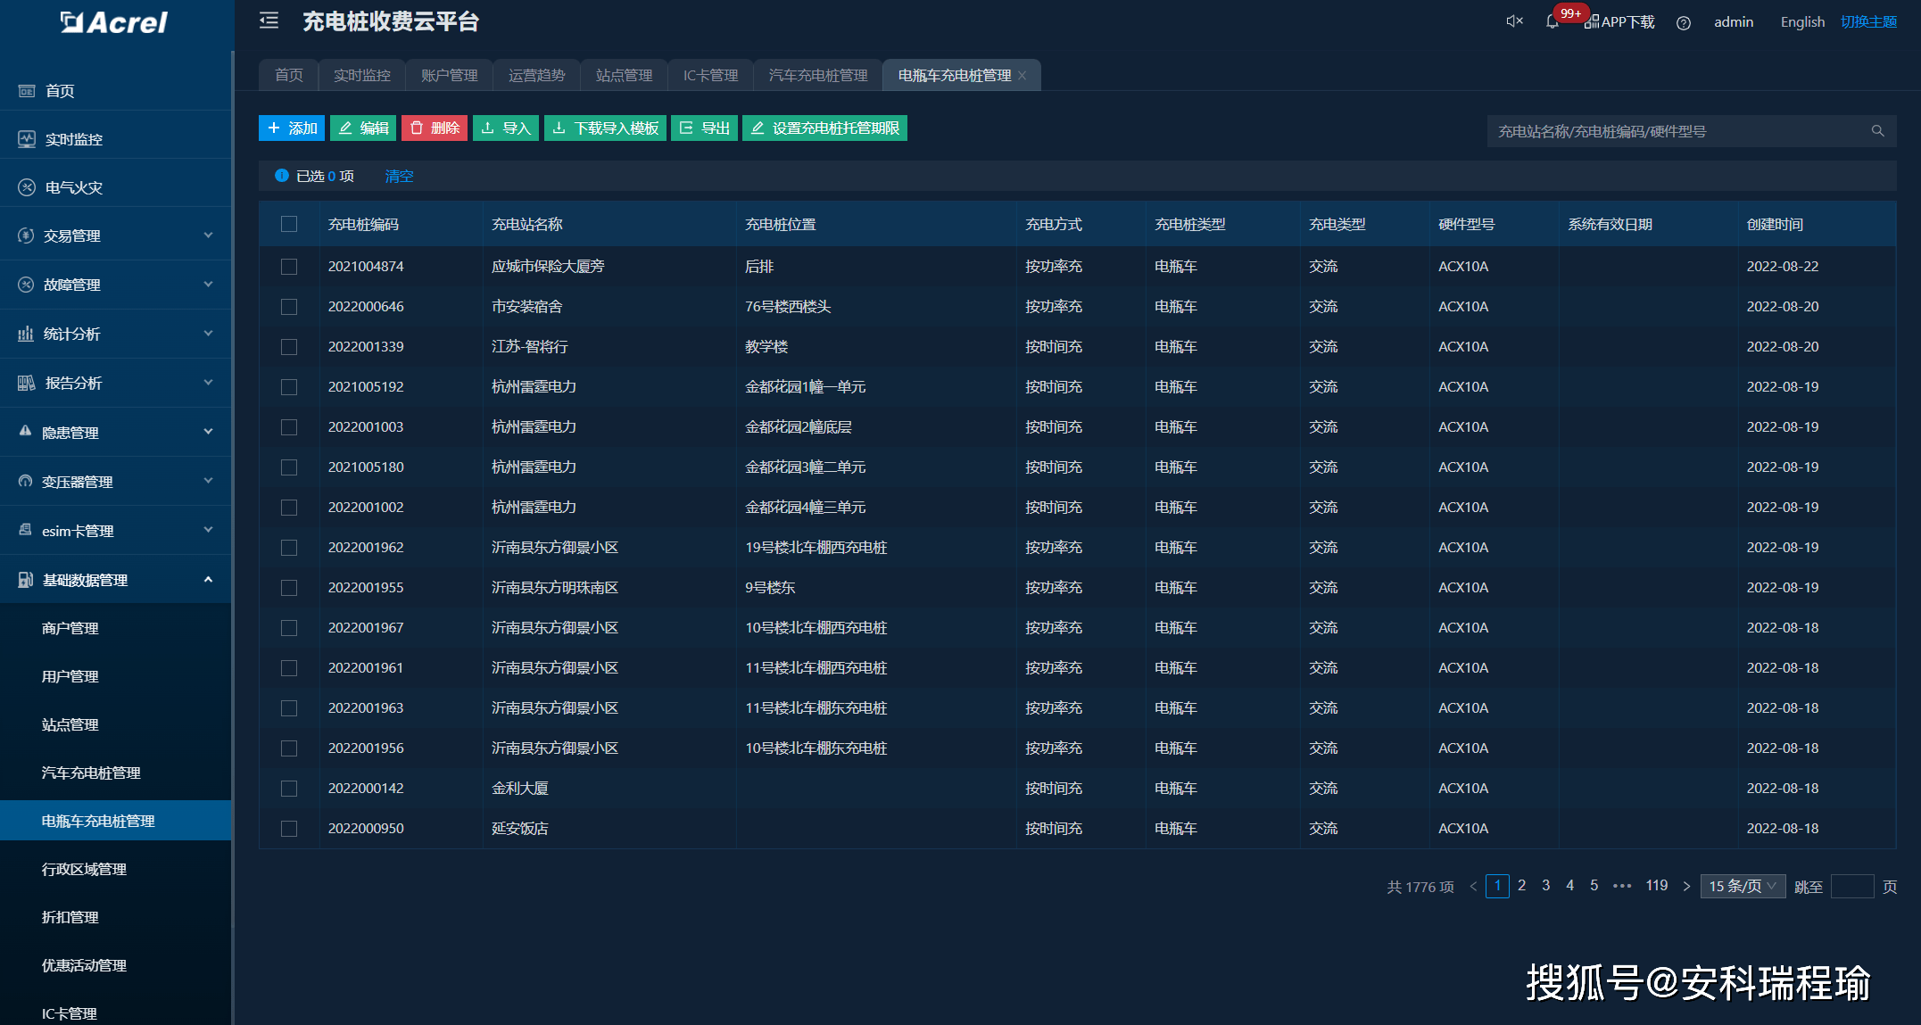Screen dimensions: 1921x1025
Task: Collapse the 基础数据管理 menu chevron
Action: tap(208, 580)
